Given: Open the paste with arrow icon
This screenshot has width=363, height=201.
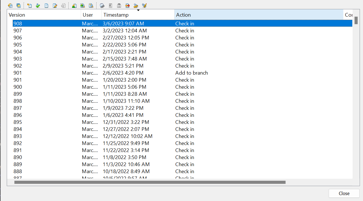Looking at the screenshot, I should tap(29, 5).
